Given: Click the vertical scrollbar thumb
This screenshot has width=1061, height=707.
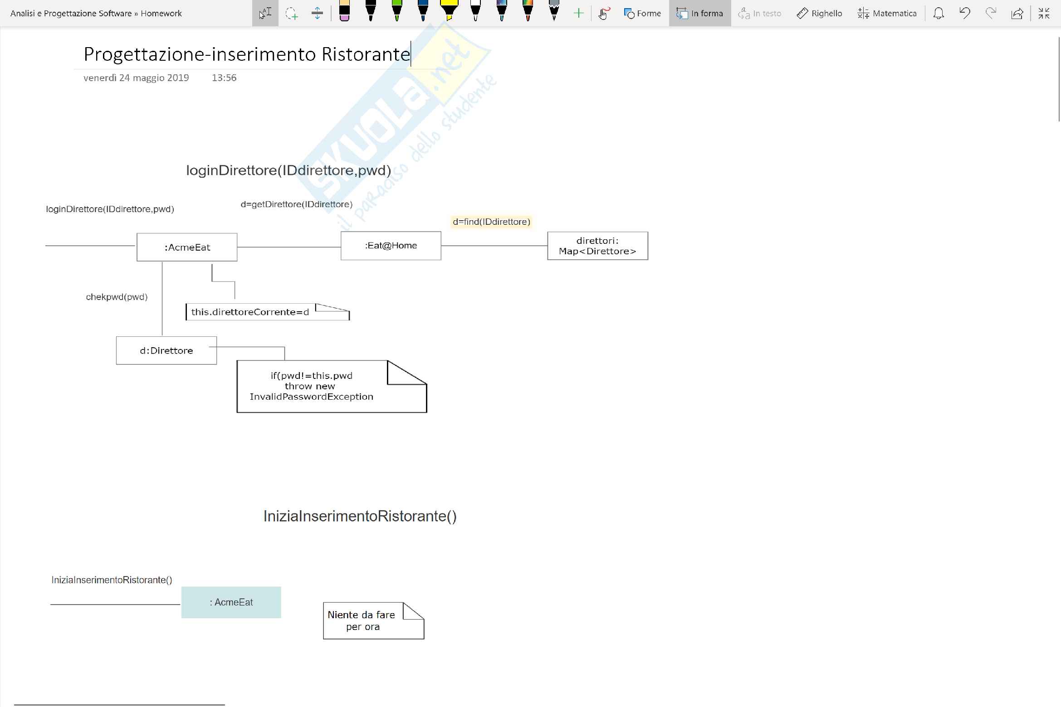Looking at the screenshot, I should tap(1059, 79).
